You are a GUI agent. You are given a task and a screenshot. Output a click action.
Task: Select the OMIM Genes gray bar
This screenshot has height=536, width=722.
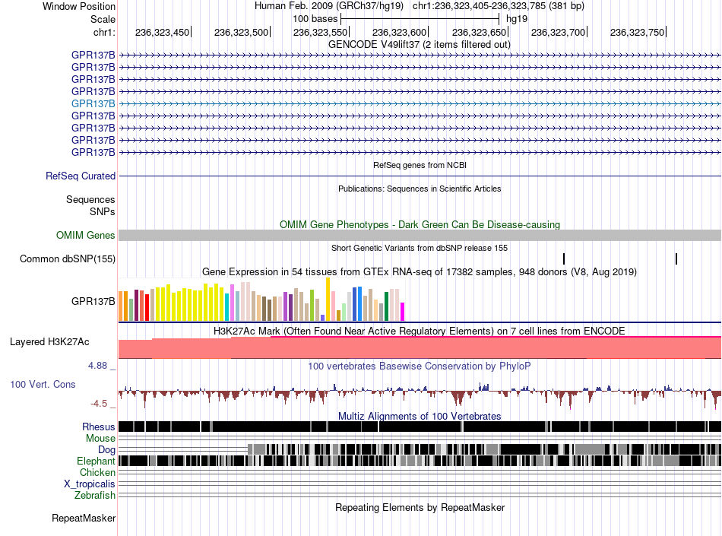420,235
